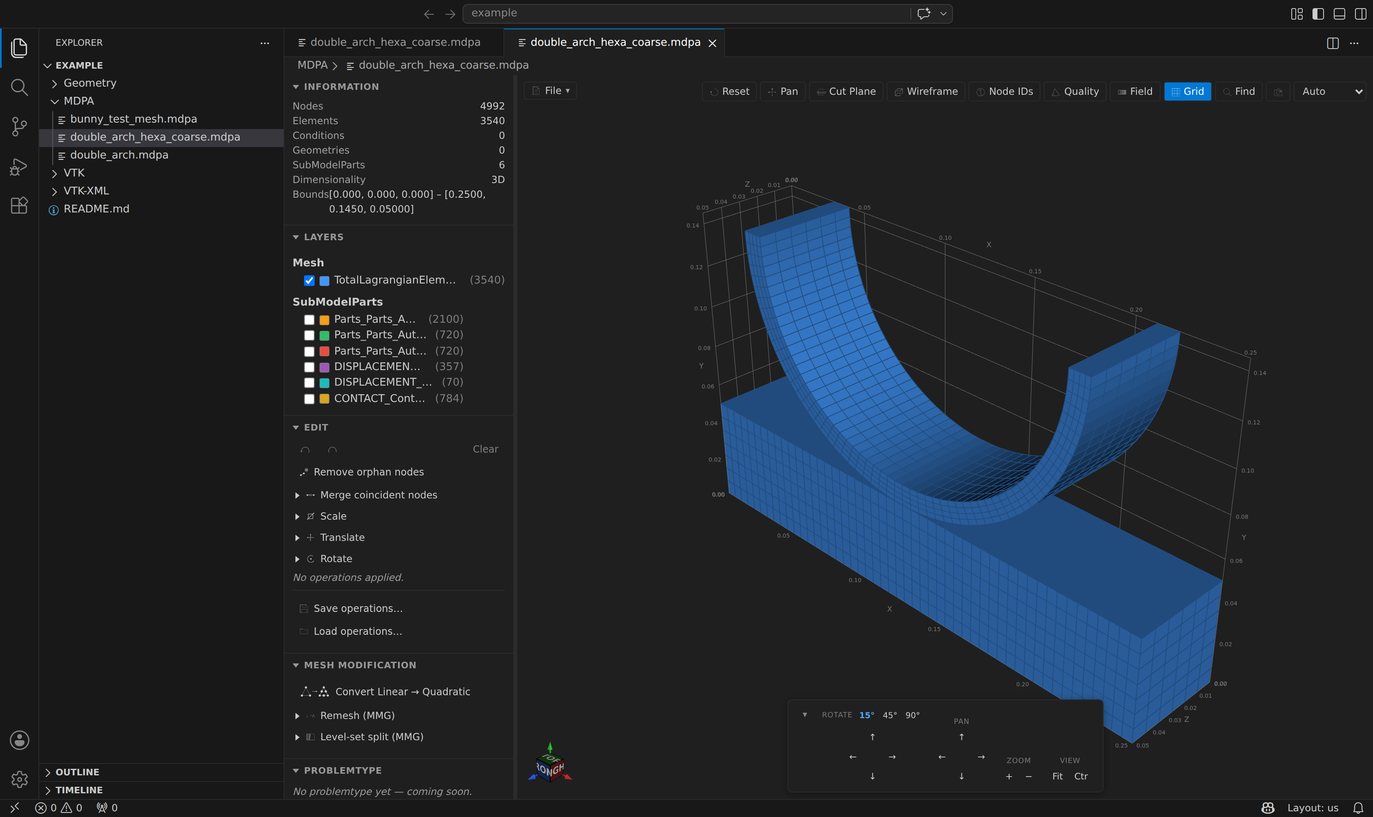Open notifications bell in status bar
Screen dimensions: 1373x817
[x=1358, y=808]
